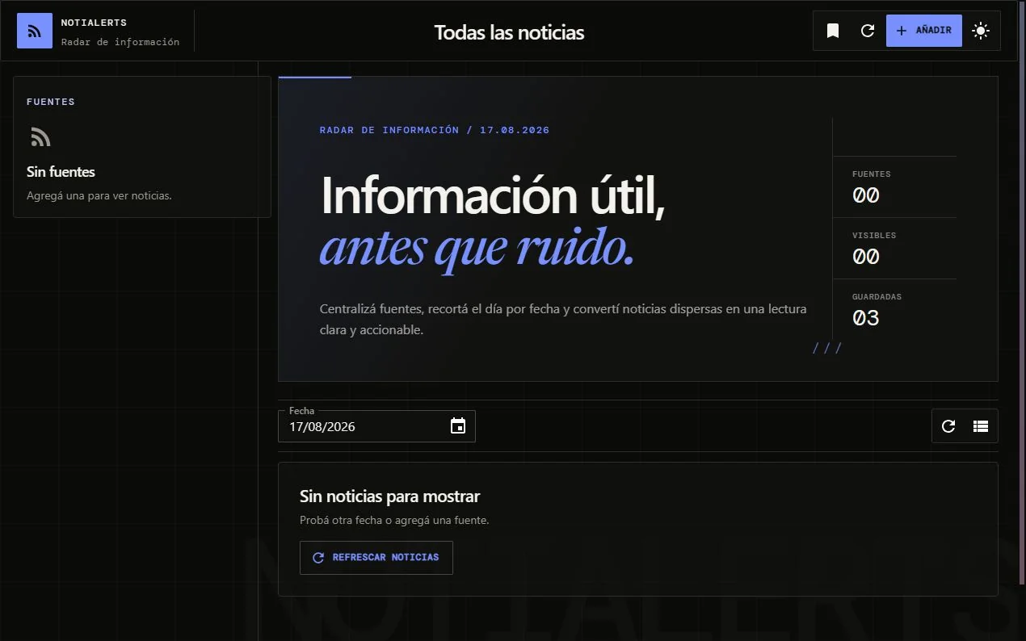The height and width of the screenshot is (641, 1026).
Task: Click the FUENTES sidebar label
Action: [51, 102]
